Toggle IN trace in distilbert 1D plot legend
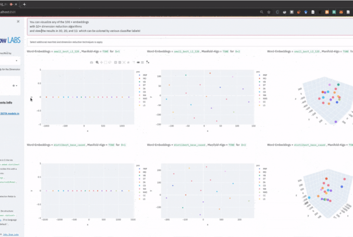 click(x=143, y=182)
